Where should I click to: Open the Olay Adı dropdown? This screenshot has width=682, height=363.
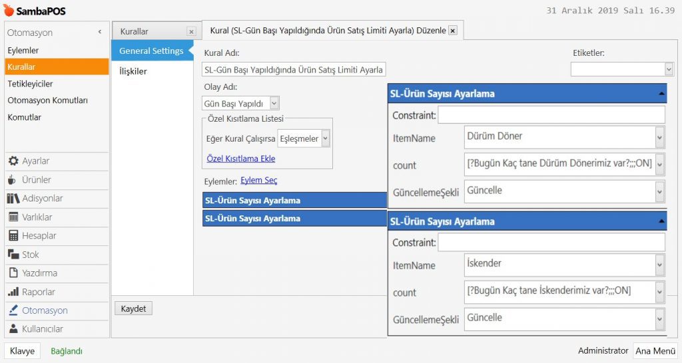[x=274, y=103]
